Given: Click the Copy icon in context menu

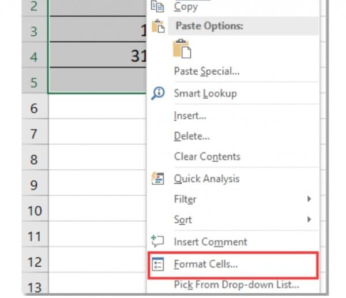Looking at the screenshot, I should 157,6.
